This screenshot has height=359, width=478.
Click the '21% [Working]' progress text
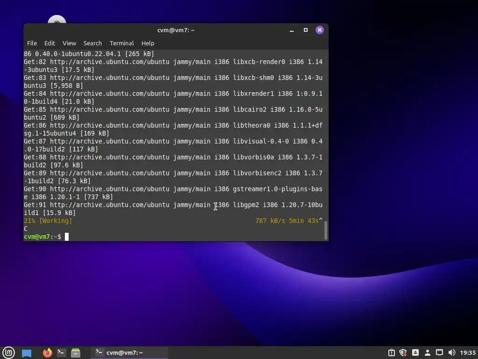(x=48, y=221)
